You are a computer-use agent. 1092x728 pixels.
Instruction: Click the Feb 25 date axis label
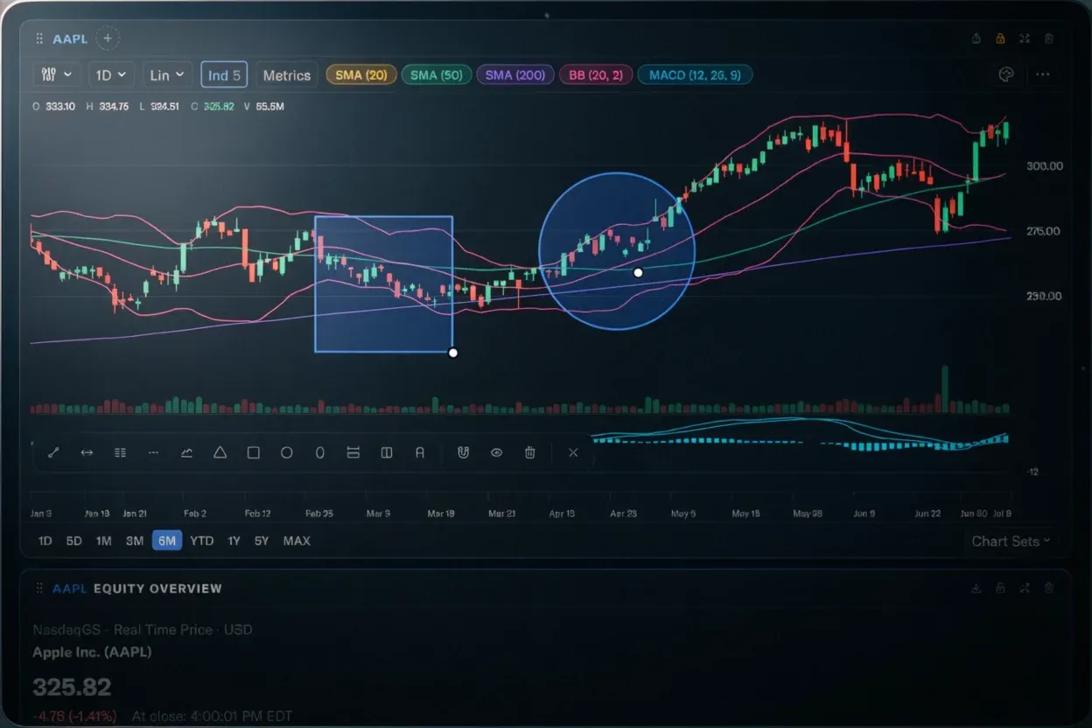[318, 514]
